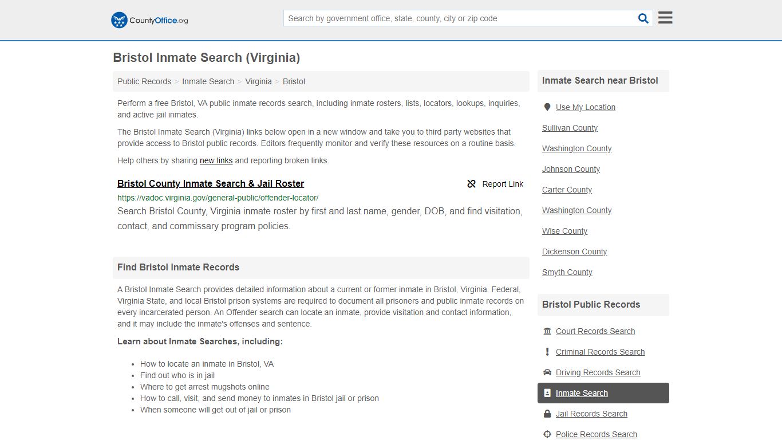
Task: Click the location pin icon beside Use My Location
Action: [x=547, y=107]
